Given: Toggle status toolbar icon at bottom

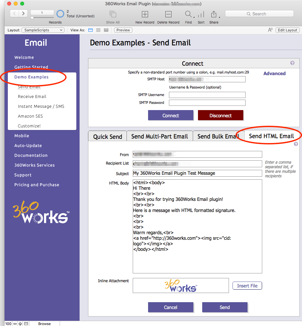Looking at the screenshot, I should [26, 324].
